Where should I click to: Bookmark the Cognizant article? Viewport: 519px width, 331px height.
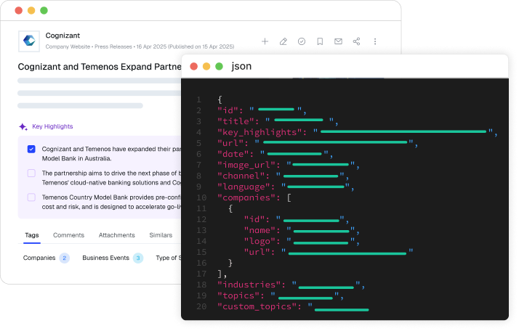coord(320,41)
